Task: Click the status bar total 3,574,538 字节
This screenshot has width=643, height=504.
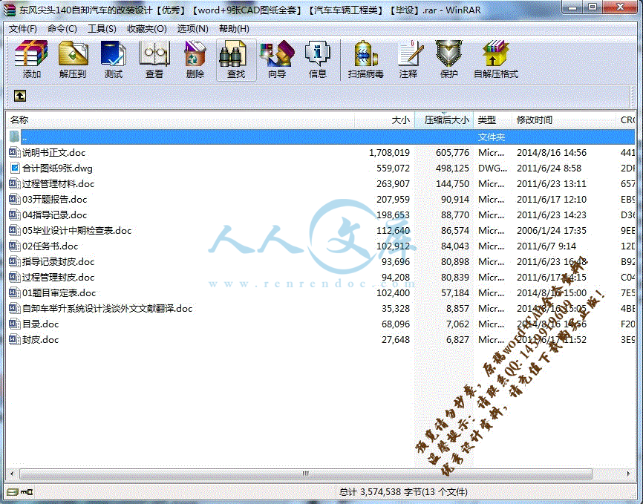Action: [403, 491]
